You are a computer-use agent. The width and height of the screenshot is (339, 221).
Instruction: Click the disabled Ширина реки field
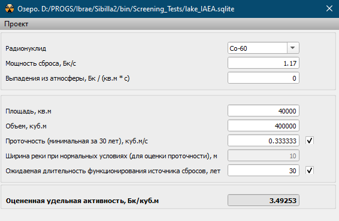[264, 155]
